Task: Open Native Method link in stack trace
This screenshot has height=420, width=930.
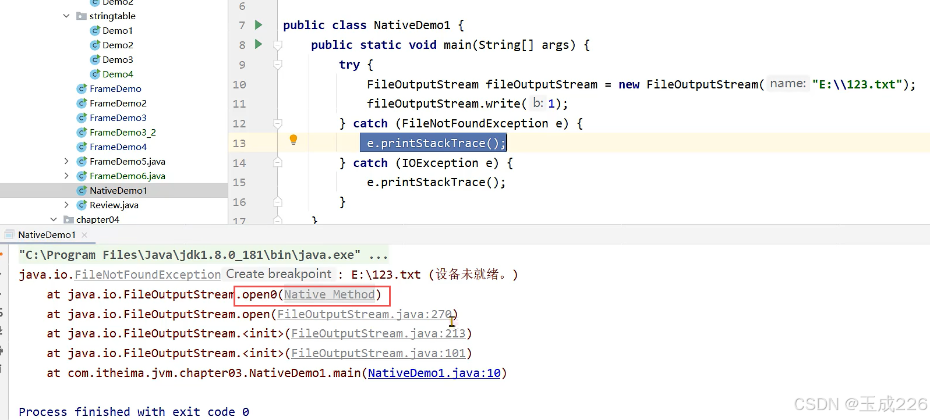Action: (x=330, y=294)
